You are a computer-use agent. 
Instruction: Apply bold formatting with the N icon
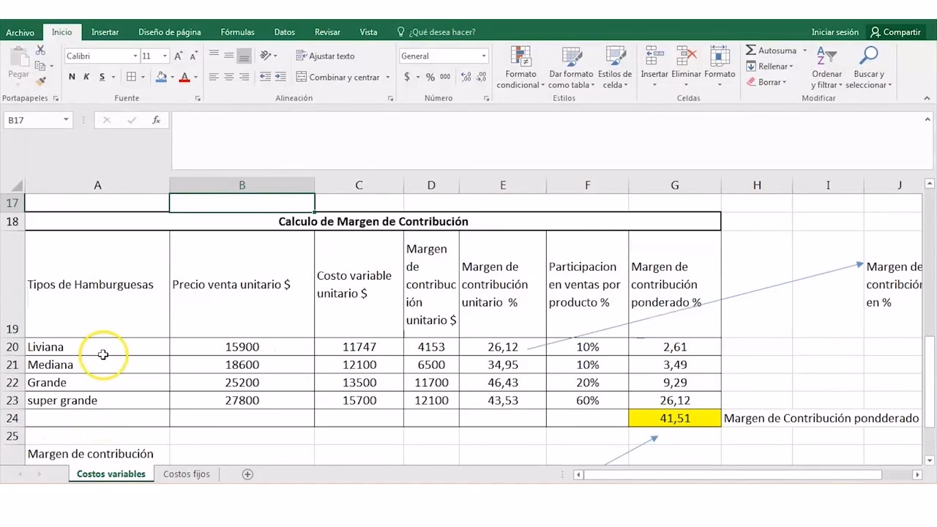[71, 76]
